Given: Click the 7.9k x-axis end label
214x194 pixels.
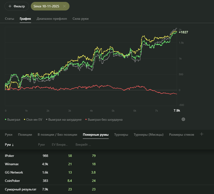Looking at the screenshot, I should tap(177, 111).
